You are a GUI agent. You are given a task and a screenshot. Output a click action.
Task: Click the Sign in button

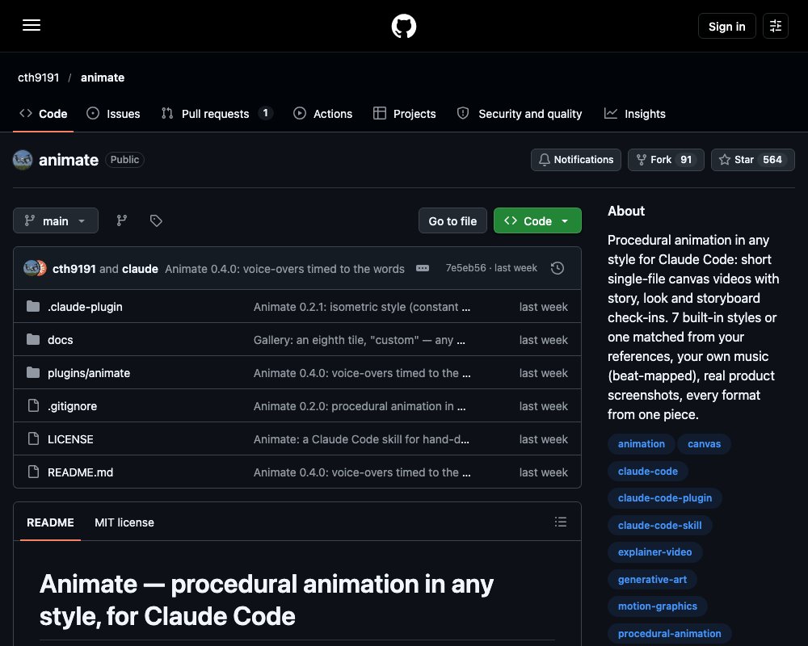tap(726, 27)
